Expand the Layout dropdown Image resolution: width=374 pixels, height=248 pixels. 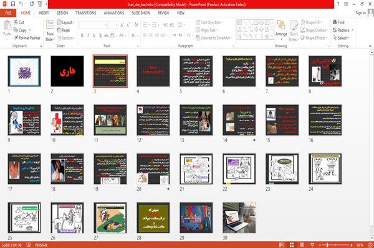65,22
